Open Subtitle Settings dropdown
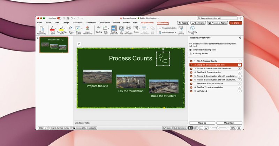 point(167,32)
